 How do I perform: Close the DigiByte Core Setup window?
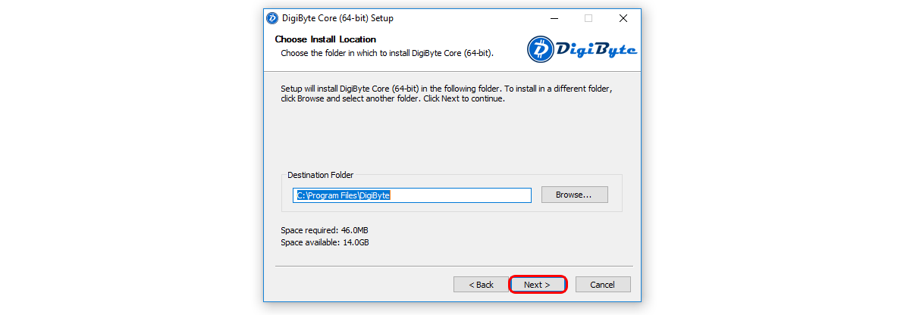[x=623, y=18]
